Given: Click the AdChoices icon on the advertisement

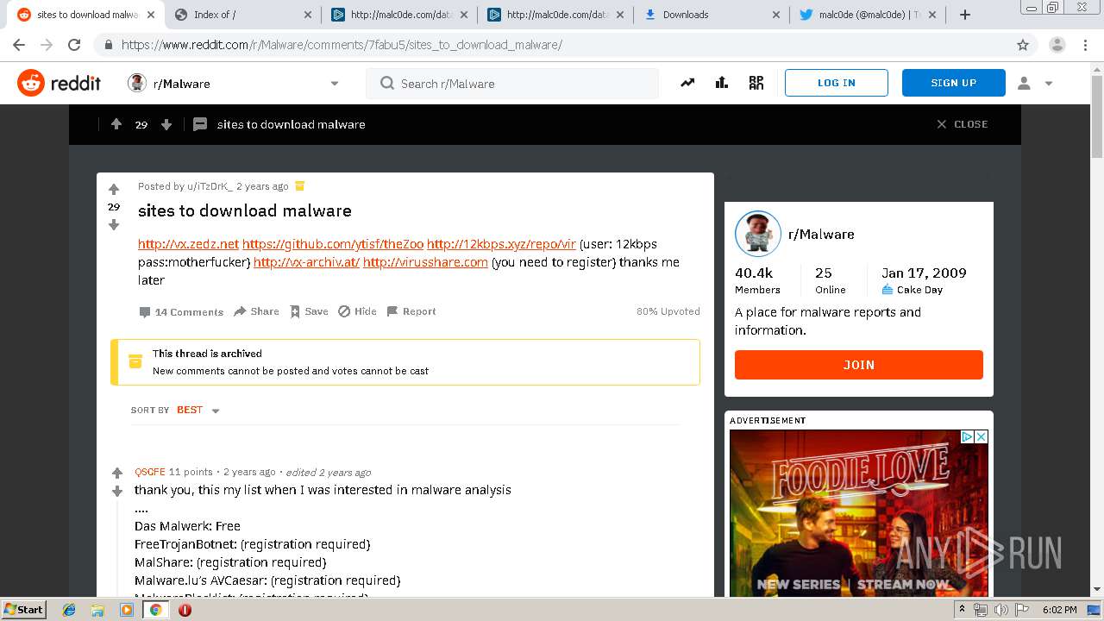Looking at the screenshot, I should 968,437.
